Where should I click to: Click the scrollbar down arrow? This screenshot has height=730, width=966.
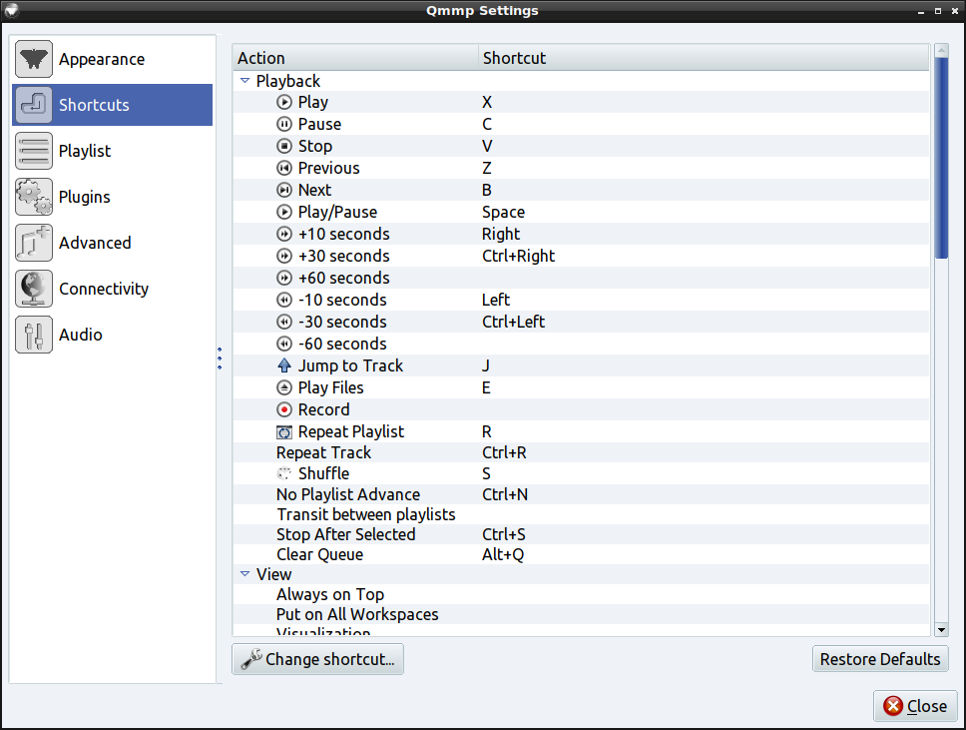tap(940, 629)
